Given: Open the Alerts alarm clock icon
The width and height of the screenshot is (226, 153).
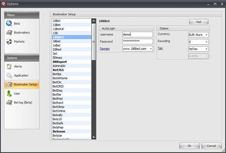Looking at the screenshot, I should pyautogui.click(x=9, y=67).
